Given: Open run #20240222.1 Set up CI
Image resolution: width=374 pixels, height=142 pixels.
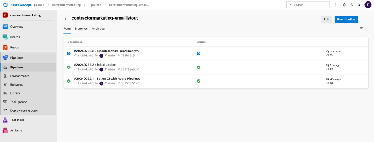Looking at the screenshot, I should click(107, 78).
